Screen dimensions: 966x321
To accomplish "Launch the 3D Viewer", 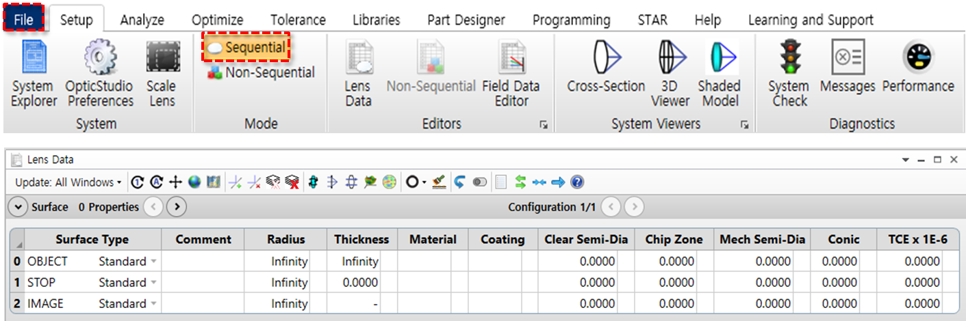I will point(670,74).
